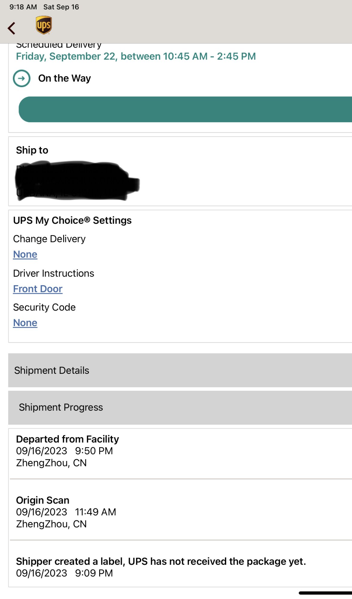Select the Origin Scan entry
This screenshot has height=599, width=352.
coord(66,512)
